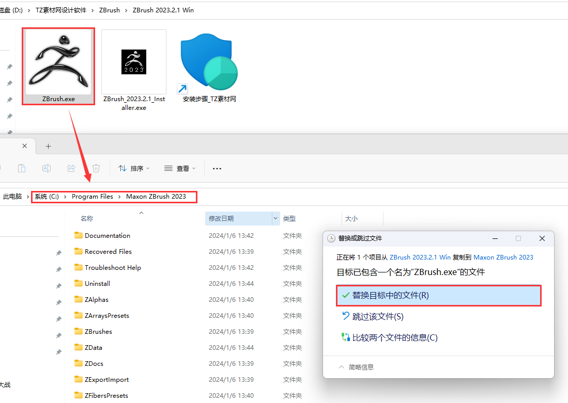
Task: Click the ZArraysPresets folder icon
Action: click(79, 315)
